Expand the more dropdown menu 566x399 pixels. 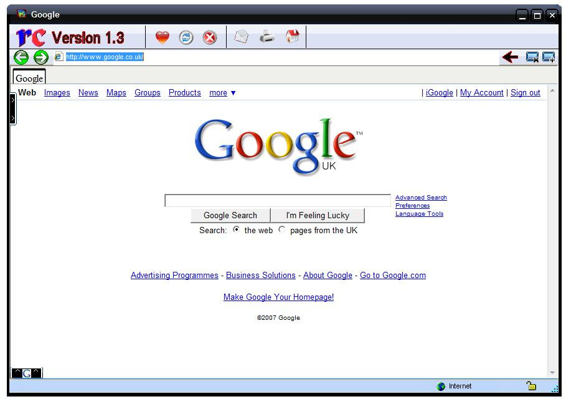click(222, 93)
